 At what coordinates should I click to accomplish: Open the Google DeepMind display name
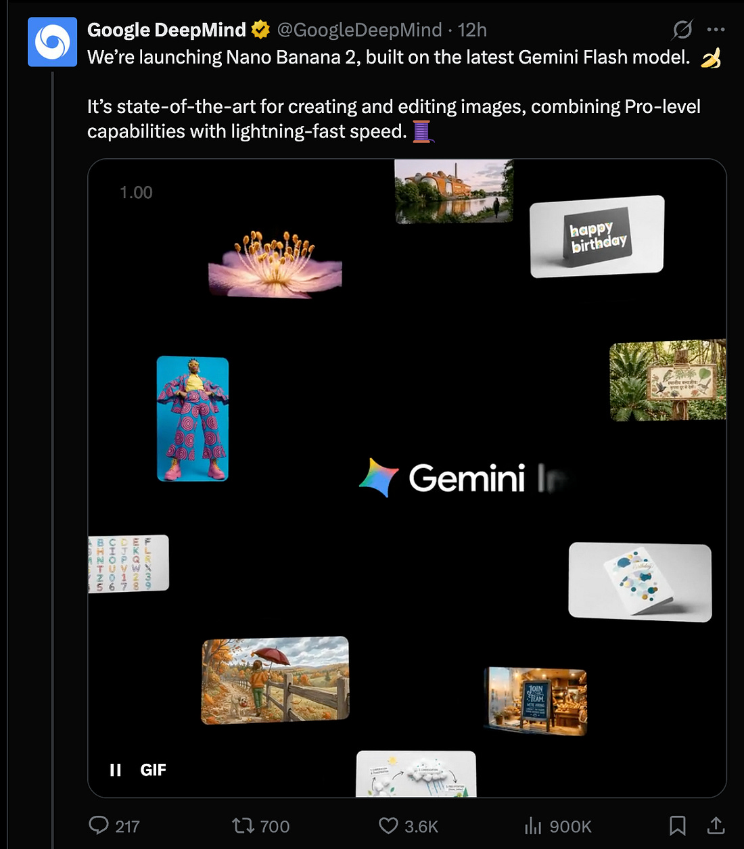tap(166, 30)
